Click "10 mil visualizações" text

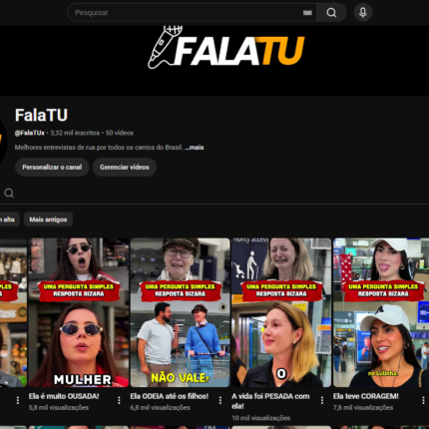pyautogui.click(x=261, y=418)
